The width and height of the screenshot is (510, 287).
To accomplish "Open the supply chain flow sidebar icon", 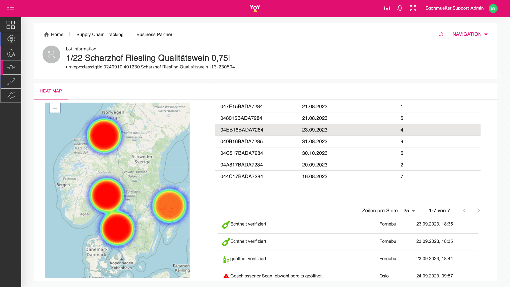I will click(x=11, y=67).
